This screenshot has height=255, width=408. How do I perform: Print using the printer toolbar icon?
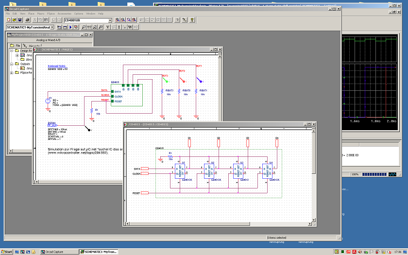28,20
